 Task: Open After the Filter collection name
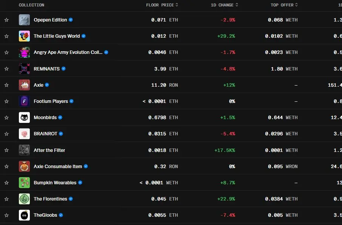(49, 150)
